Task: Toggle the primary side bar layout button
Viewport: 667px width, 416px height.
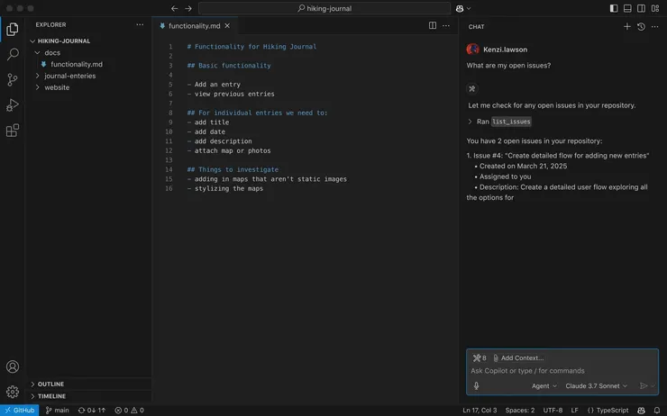Action: coord(615,8)
